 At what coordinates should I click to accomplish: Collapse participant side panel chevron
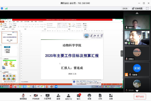click(x=122, y=53)
